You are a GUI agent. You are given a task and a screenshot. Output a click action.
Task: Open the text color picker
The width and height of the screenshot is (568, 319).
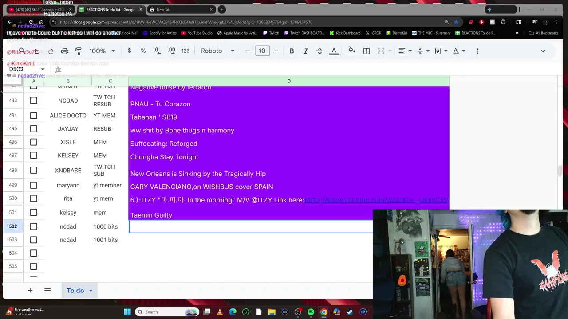pyautogui.click(x=334, y=51)
